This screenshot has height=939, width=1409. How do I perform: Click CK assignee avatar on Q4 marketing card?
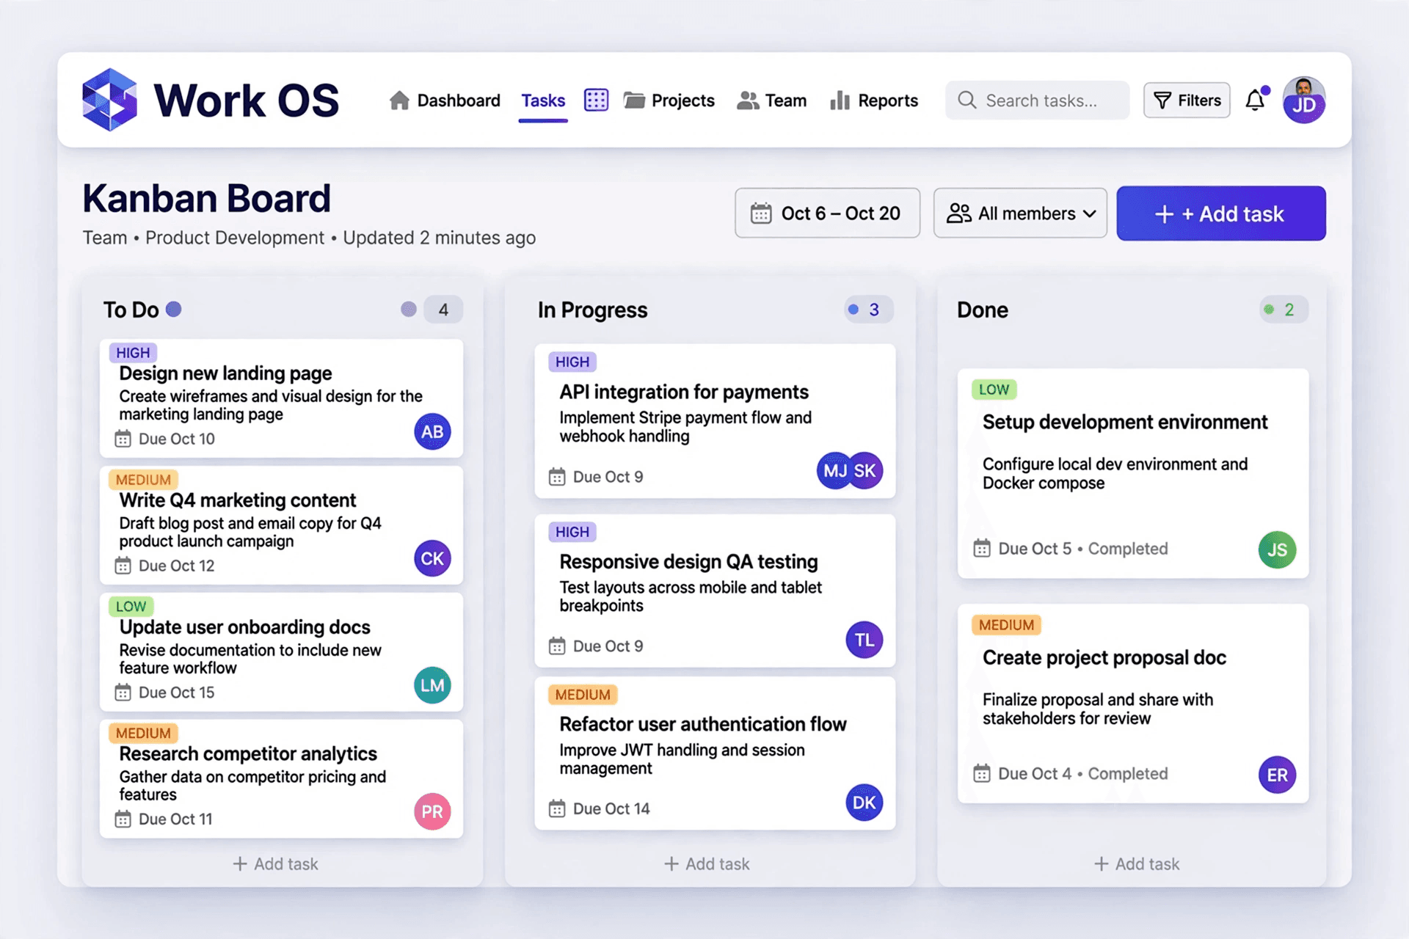coord(432,558)
